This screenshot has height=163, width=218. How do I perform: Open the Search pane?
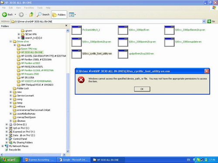43,14
